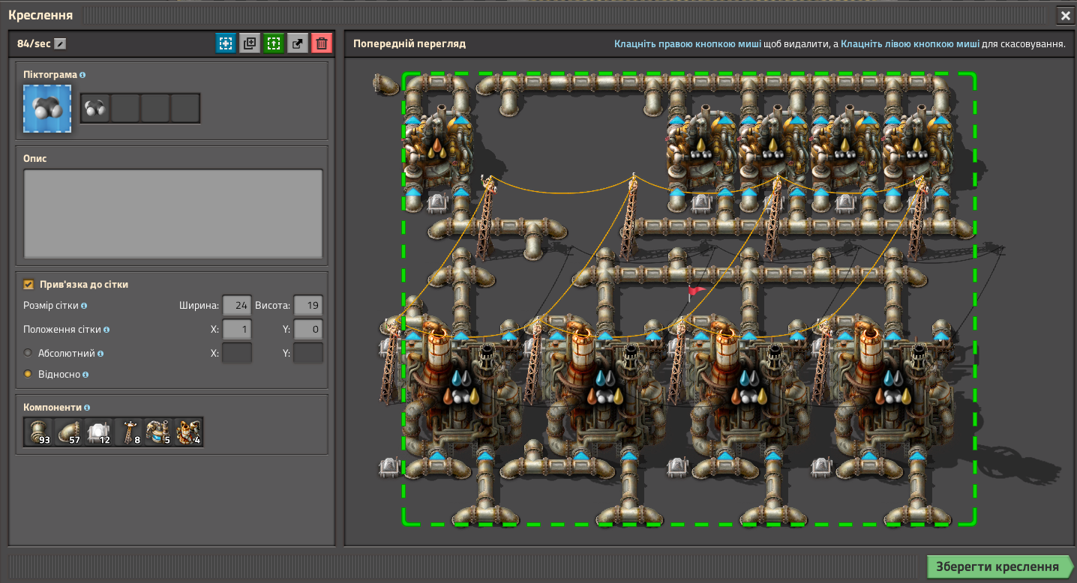Click the oil refinery component icon
1077x583 pixels.
[188, 432]
